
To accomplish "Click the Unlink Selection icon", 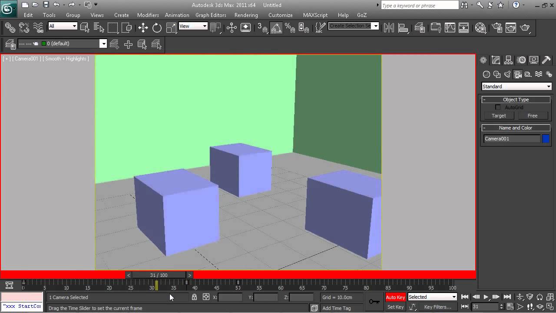I will (24, 28).
